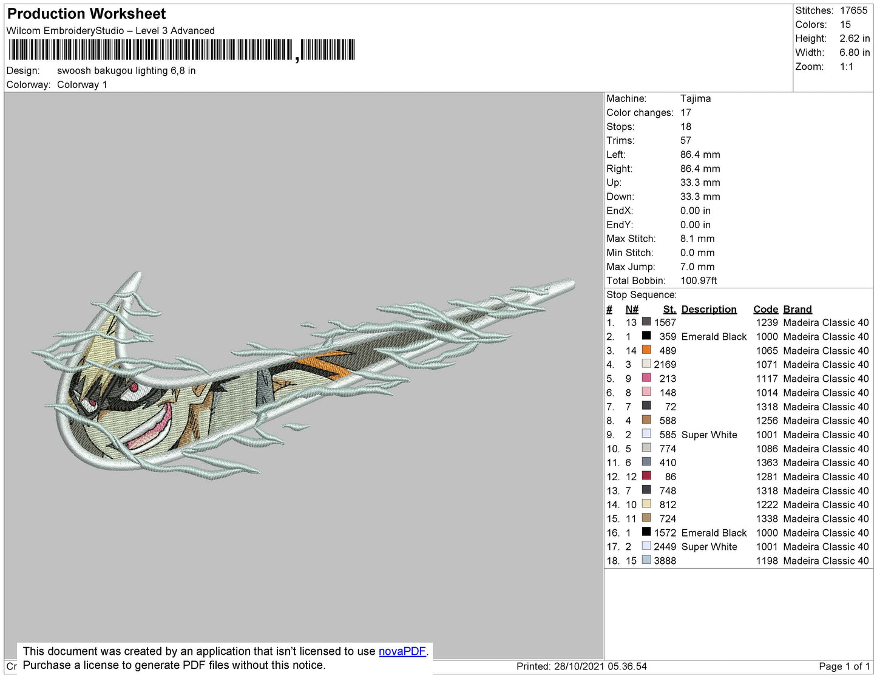Click the stitch count 2169 in row 4

point(665,364)
